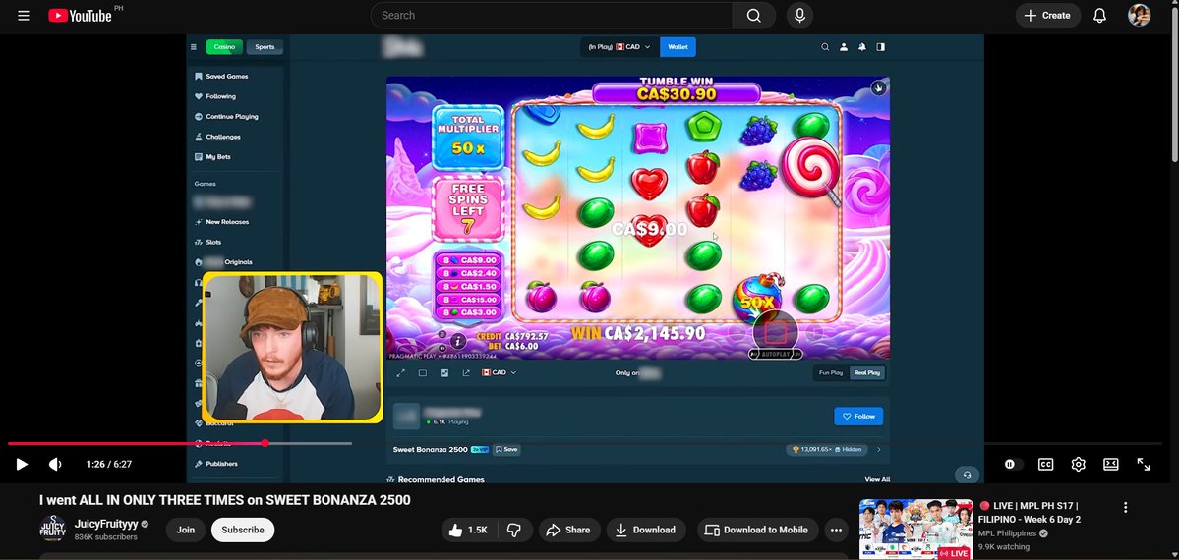The width and height of the screenshot is (1179, 560).
Task: Share this video
Action: click(x=568, y=530)
